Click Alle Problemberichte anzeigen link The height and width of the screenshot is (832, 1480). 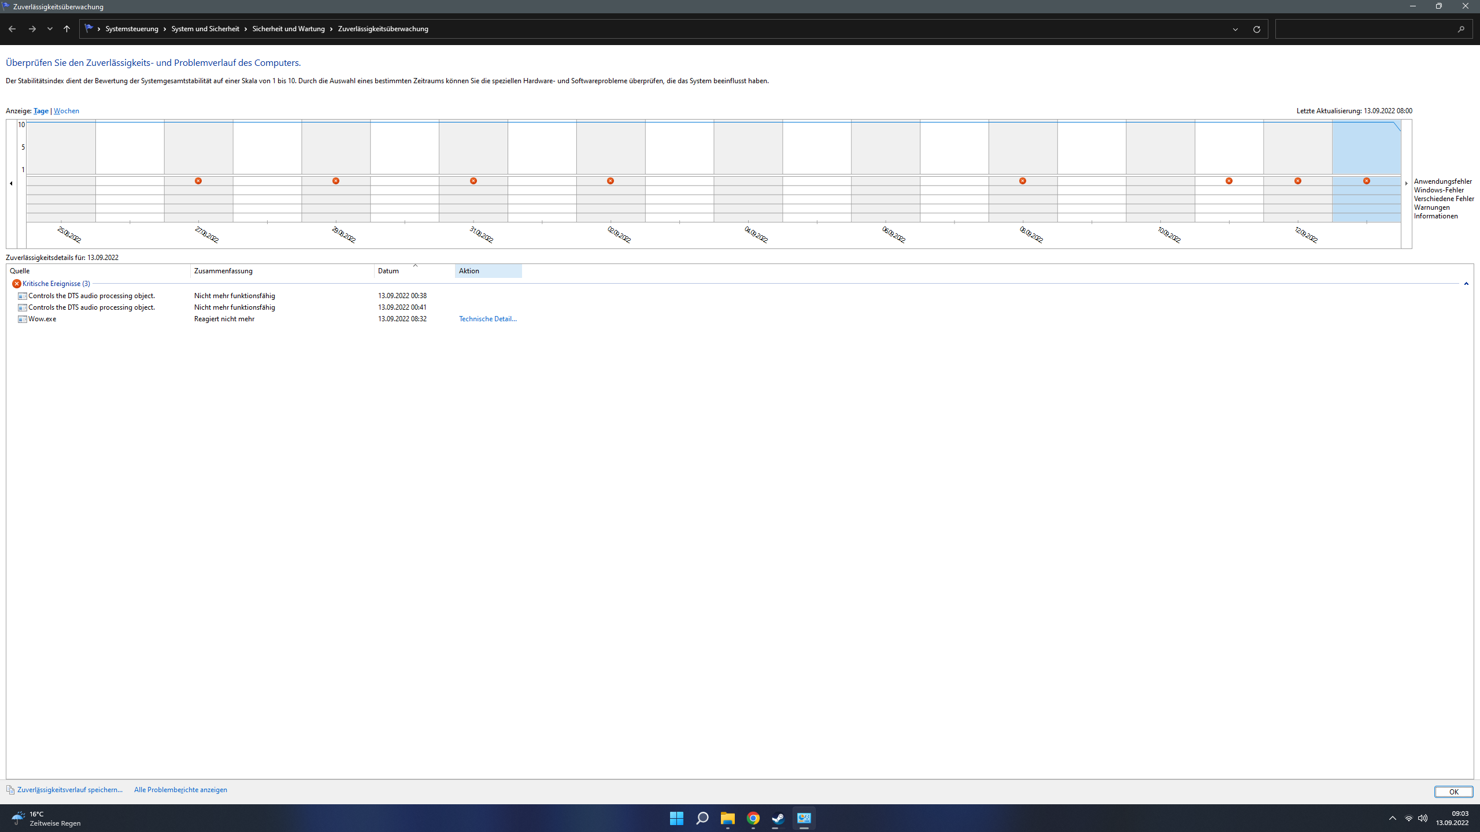pos(180,790)
